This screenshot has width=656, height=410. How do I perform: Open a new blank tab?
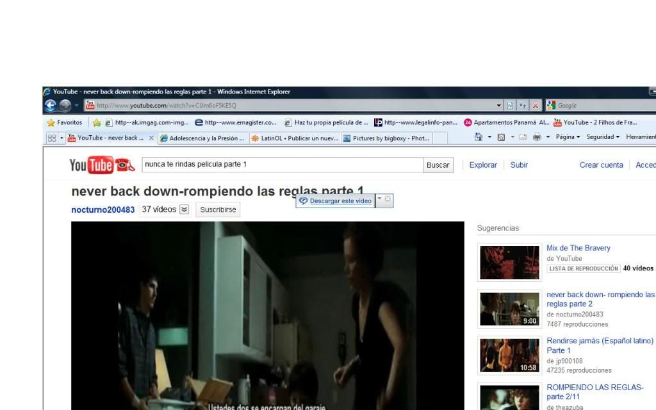pyautogui.click(x=440, y=138)
